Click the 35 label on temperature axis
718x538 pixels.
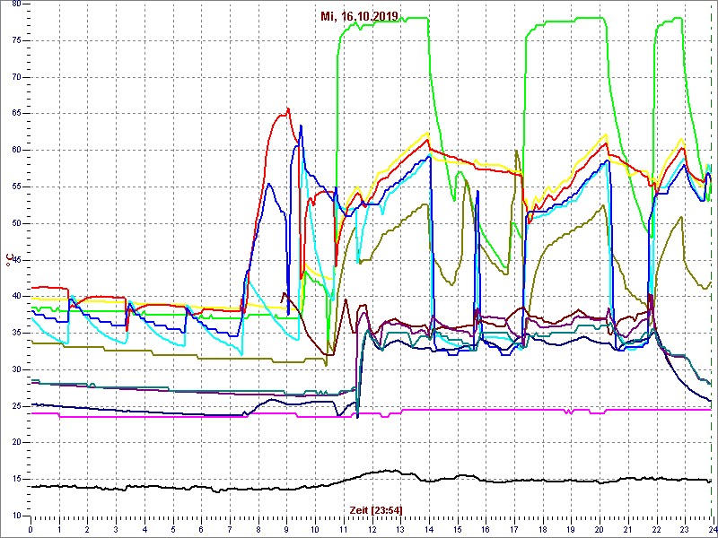pos(15,333)
